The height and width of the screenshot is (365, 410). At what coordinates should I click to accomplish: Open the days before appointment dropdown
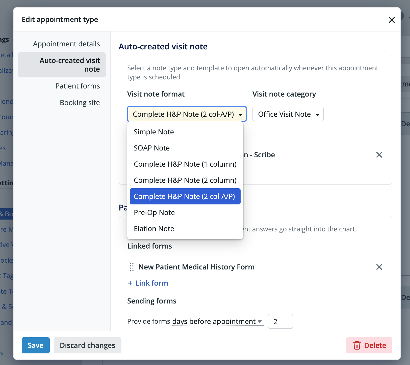[x=217, y=321]
